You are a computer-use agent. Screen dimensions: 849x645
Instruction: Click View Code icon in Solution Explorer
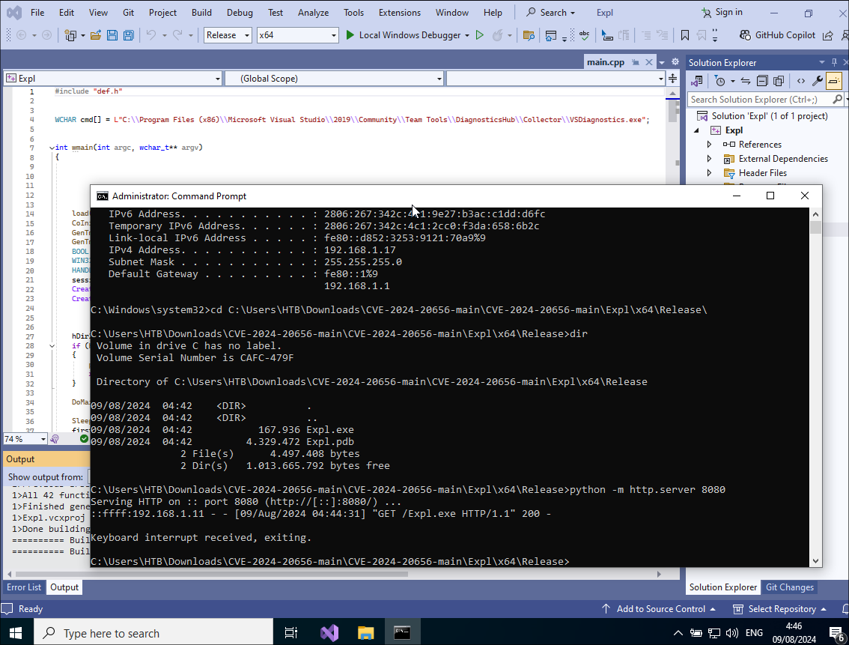pyautogui.click(x=801, y=81)
